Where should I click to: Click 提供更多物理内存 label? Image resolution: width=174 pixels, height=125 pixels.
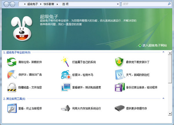point(137,108)
